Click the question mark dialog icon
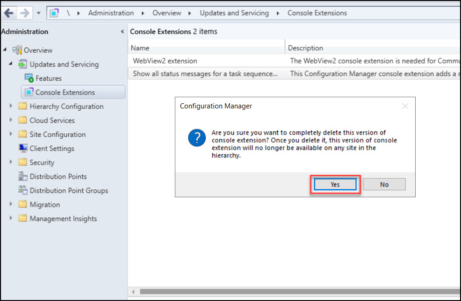The width and height of the screenshot is (461, 301). pyautogui.click(x=197, y=137)
